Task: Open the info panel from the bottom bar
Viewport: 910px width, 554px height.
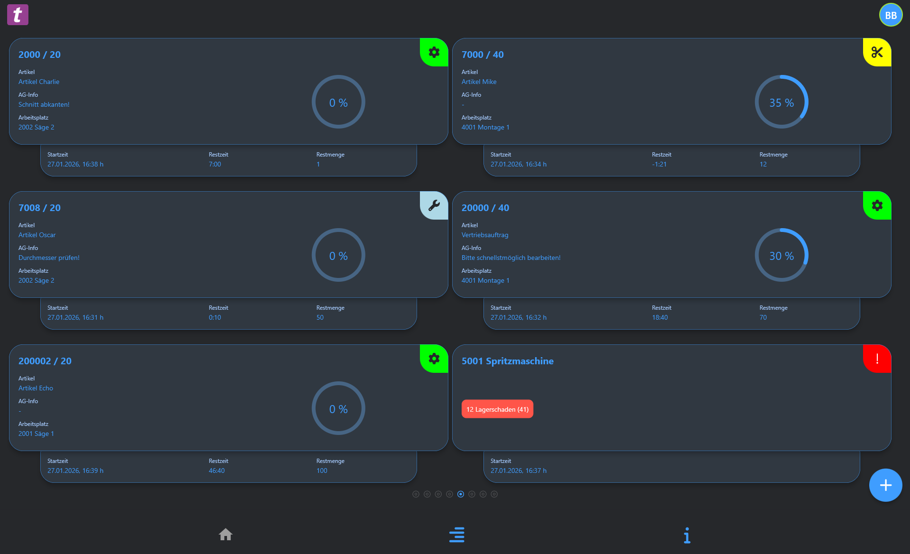Action: pos(686,535)
